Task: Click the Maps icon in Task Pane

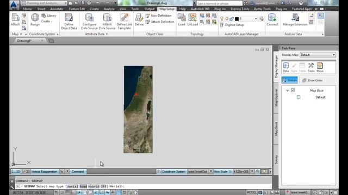Action: pos(320,67)
